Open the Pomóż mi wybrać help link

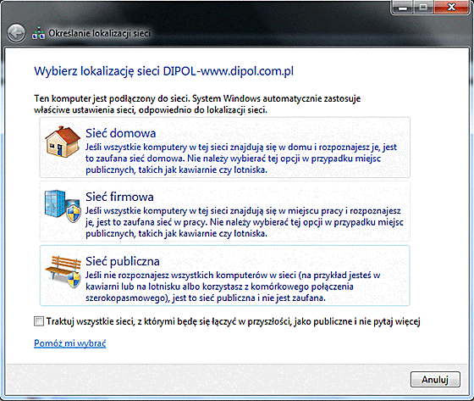pyautogui.click(x=69, y=343)
